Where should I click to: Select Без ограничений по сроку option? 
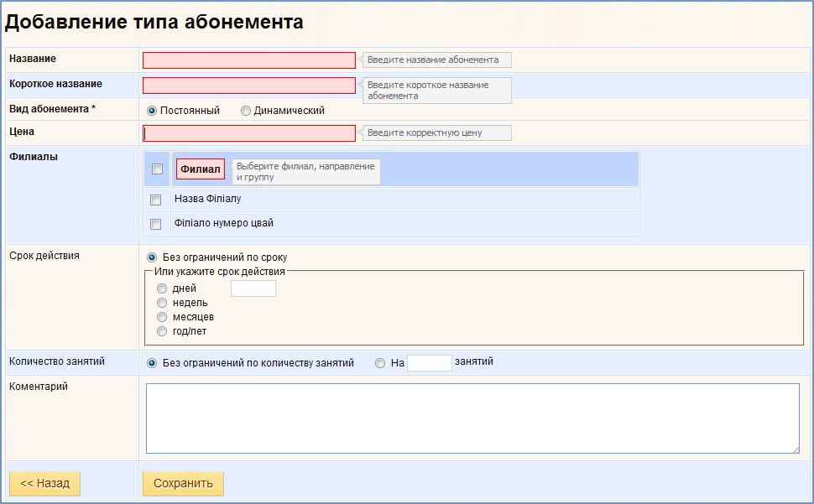click(152, 257)
